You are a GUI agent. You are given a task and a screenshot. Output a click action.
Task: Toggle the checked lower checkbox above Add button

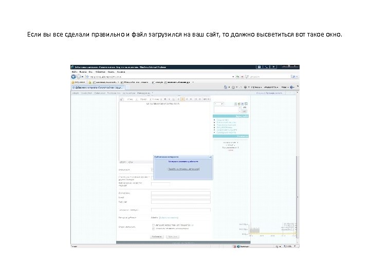[x=153, y=229]
